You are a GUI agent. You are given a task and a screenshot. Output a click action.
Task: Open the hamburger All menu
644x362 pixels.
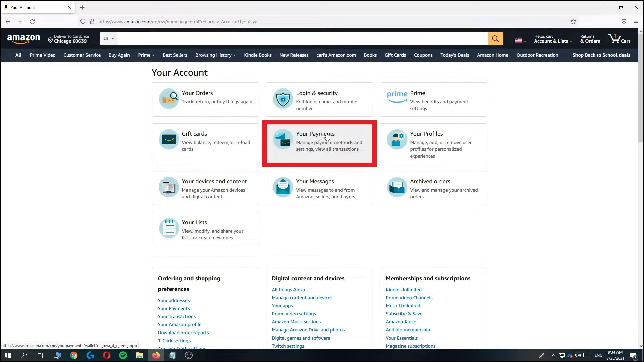[x=15, y=55]
